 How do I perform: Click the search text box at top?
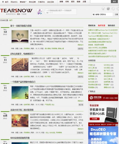[x=100, y=1]
